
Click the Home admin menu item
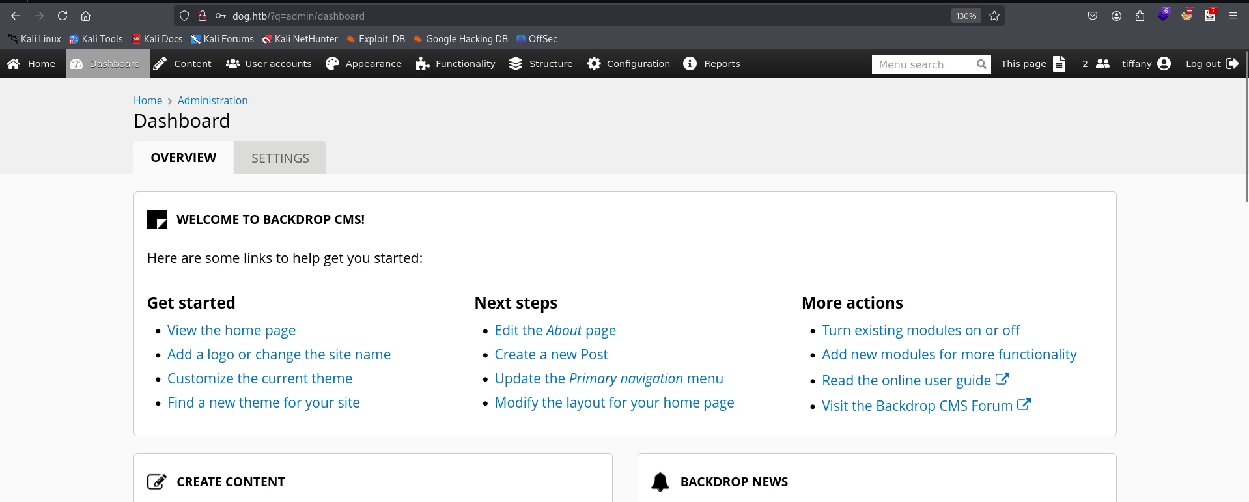click(31, 64)
